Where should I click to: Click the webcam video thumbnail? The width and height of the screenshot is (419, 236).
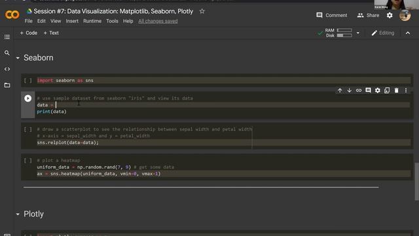click(x=397, y=5)
